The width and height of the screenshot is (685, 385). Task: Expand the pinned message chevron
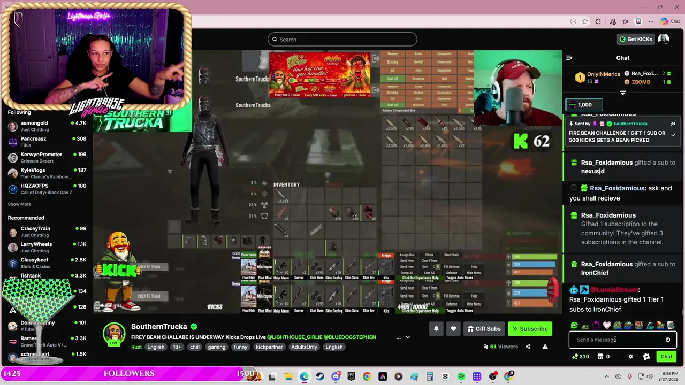tap(673, 135)
